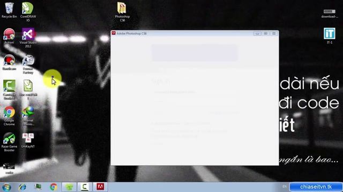This screenshot has width=343, height=192.
Task: Open Google Chrome desktop shortcut
Action: [x=9, y=116]
